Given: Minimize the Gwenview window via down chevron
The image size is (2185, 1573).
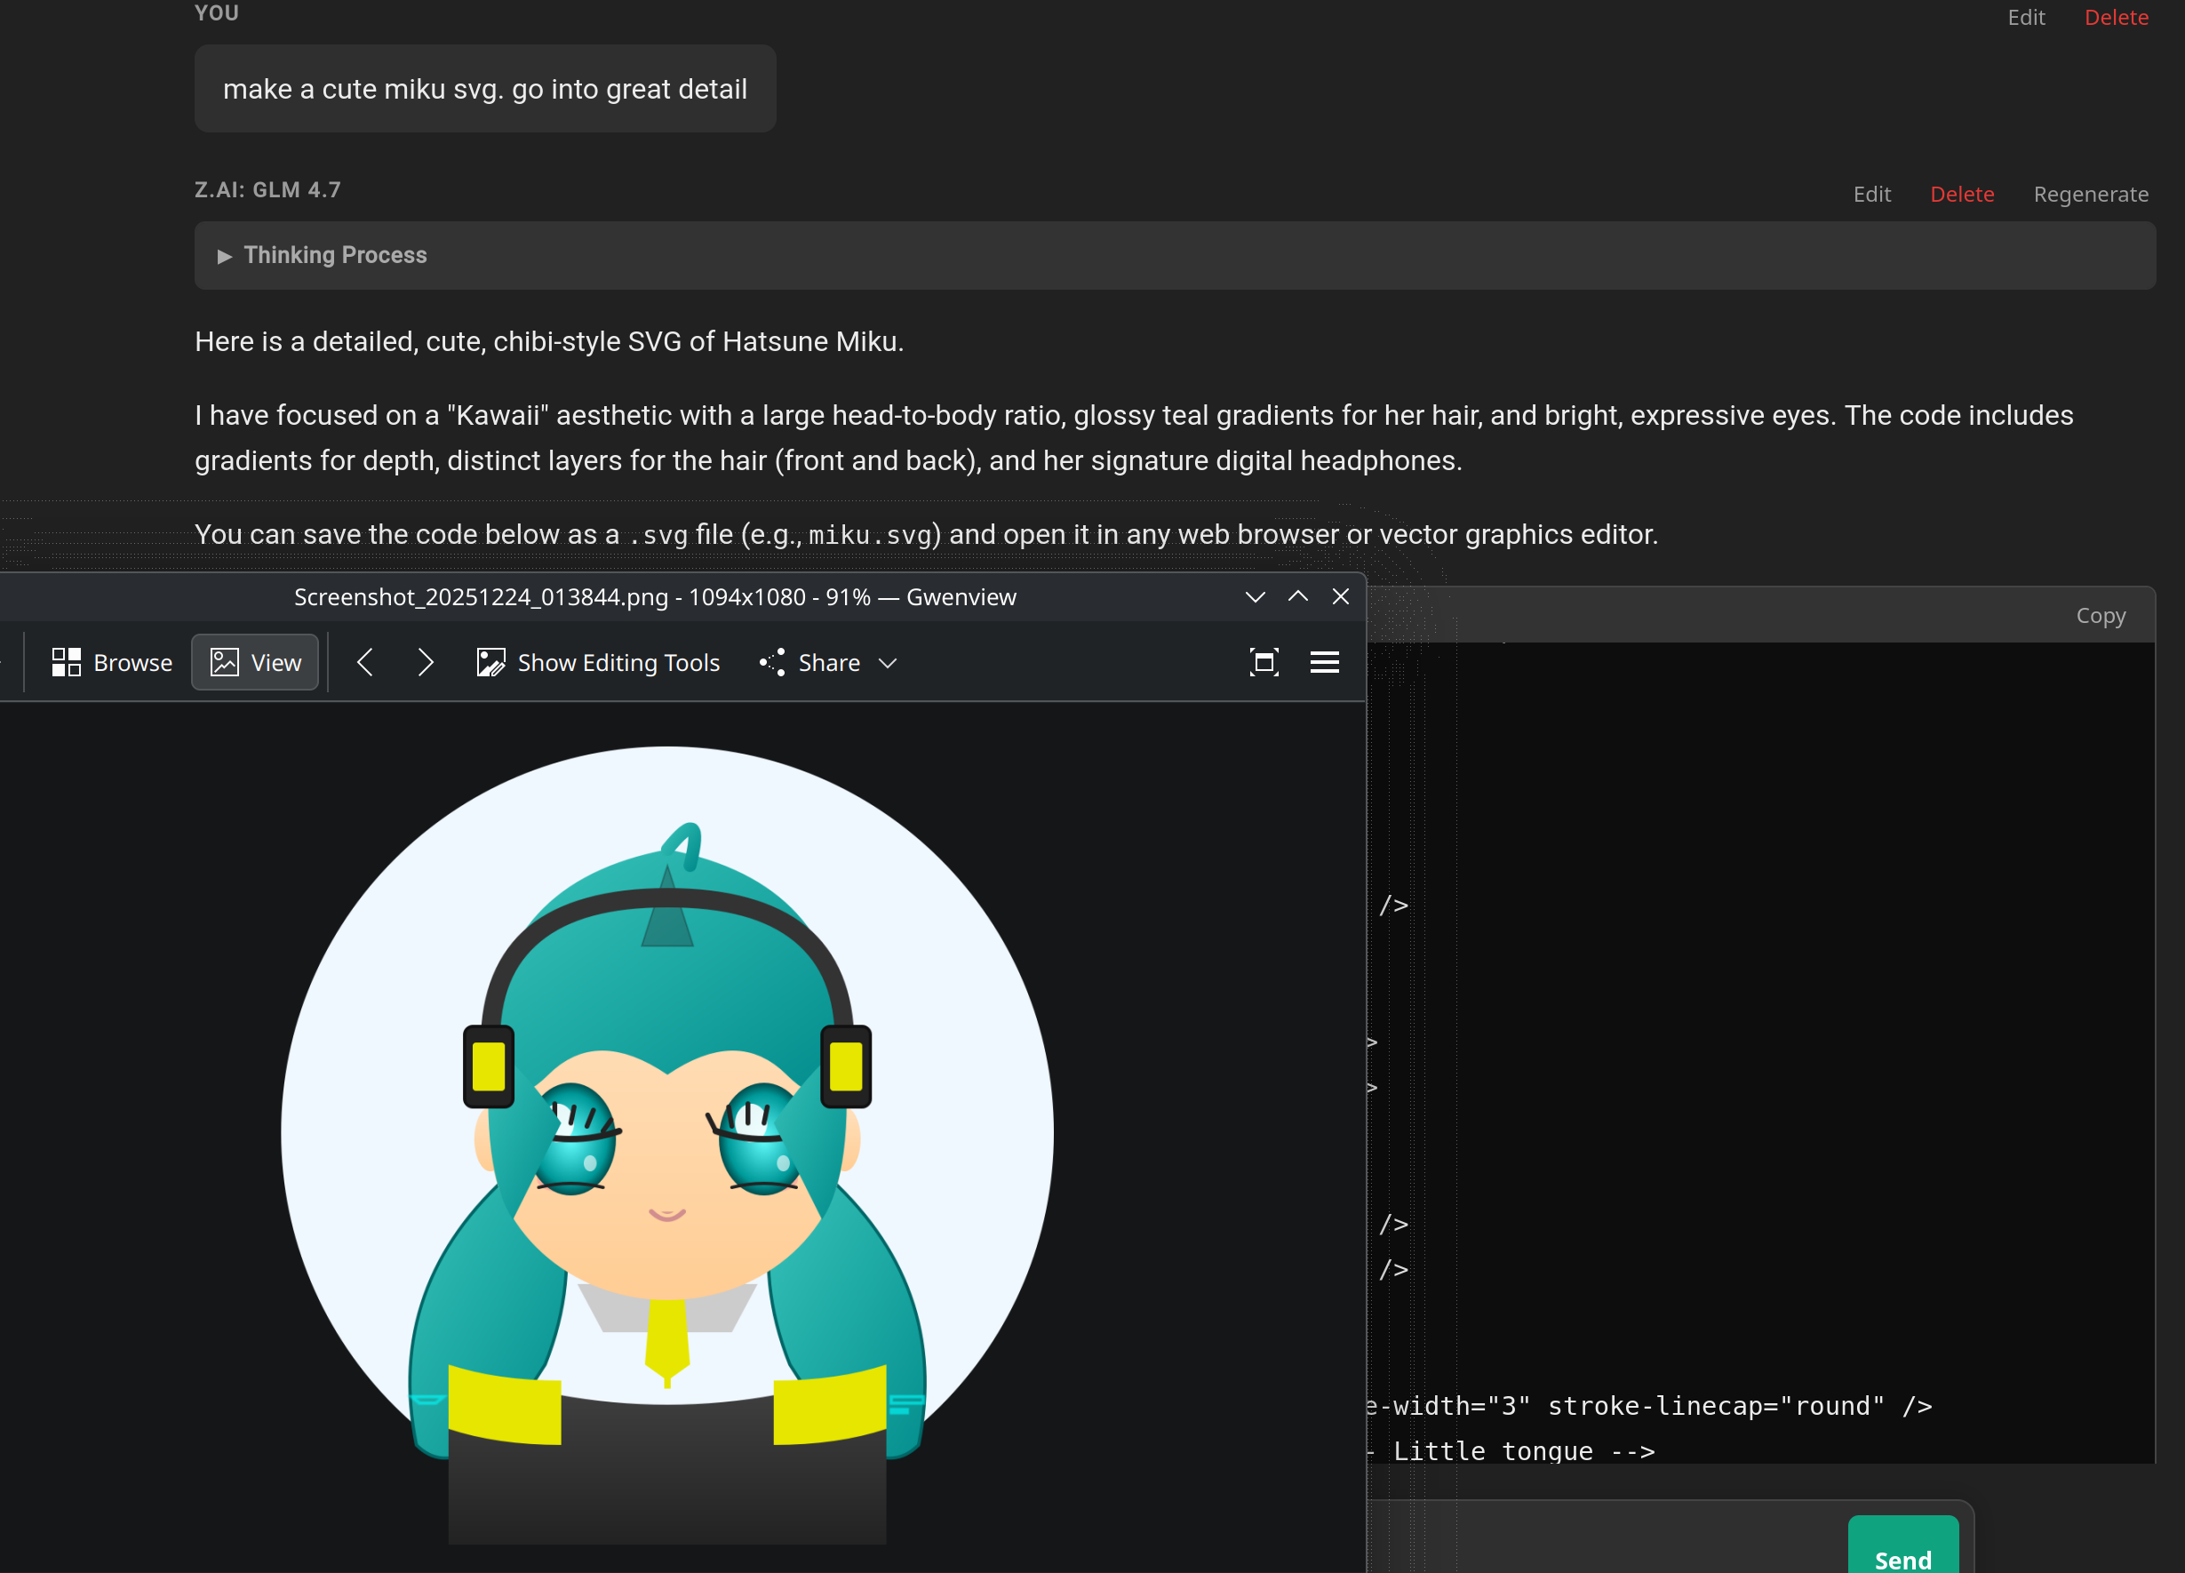Looking at the screenshot, I should pyautogui.click(x=1255, y=597).
